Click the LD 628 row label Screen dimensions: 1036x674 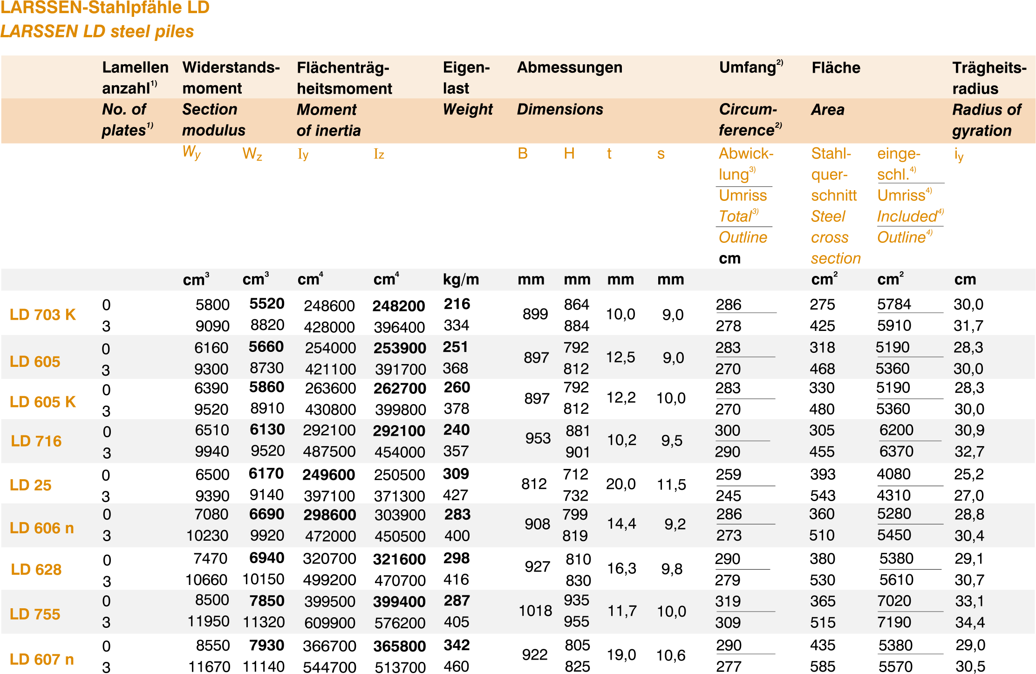[x=36, y=570]
